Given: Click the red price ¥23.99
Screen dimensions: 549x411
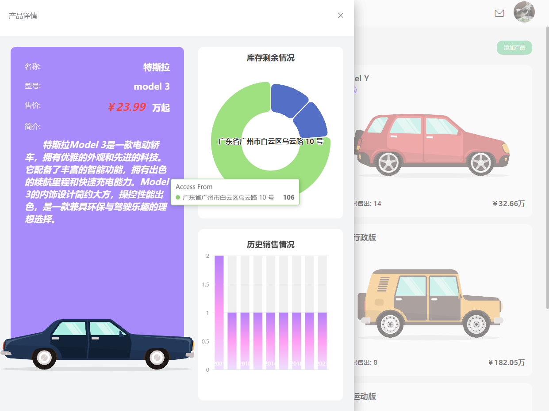Looking at the screenshot, I should point(127,107).
